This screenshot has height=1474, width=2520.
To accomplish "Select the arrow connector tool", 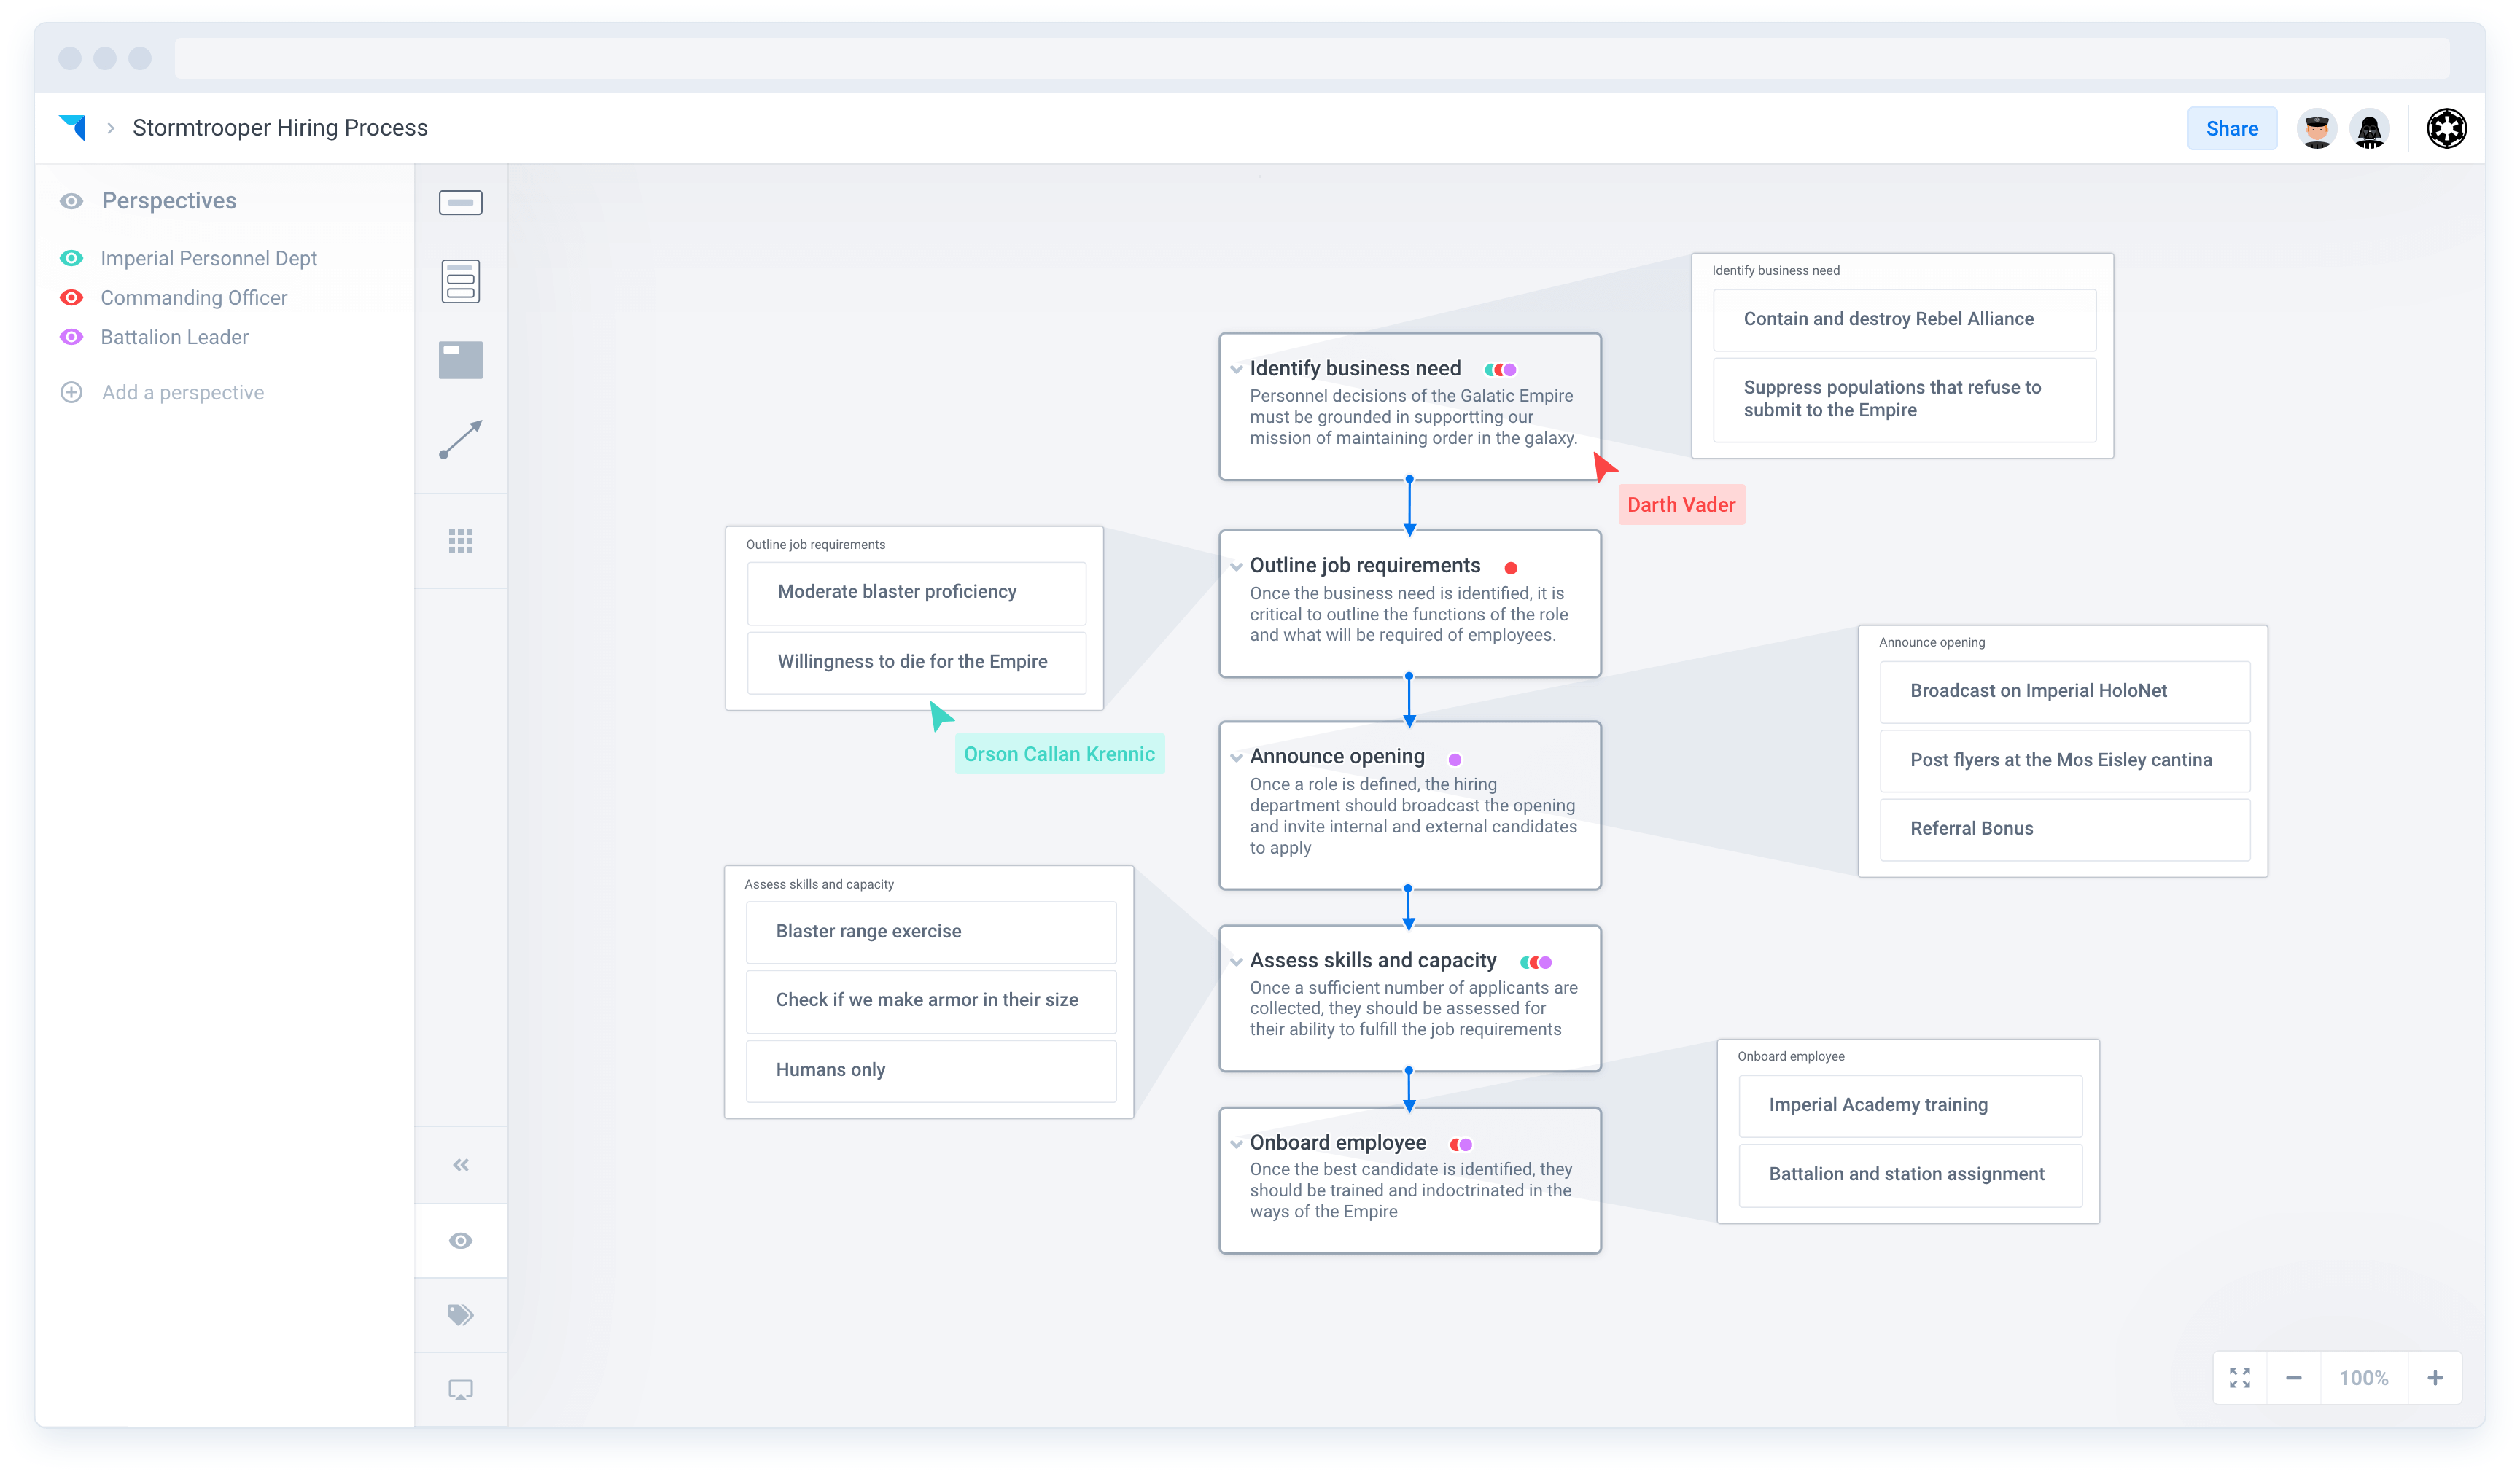I will [460, 439].
